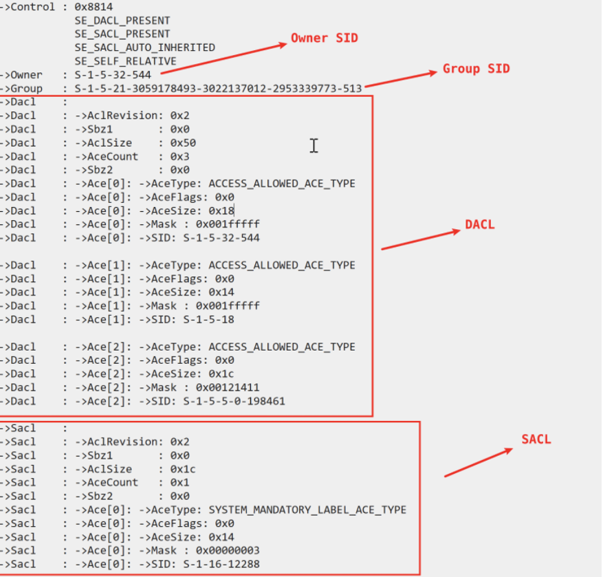Viewport: 603px width, 577px height.
Task: Click the red "Group SID" annotation label
Action: tap(476, 69)
